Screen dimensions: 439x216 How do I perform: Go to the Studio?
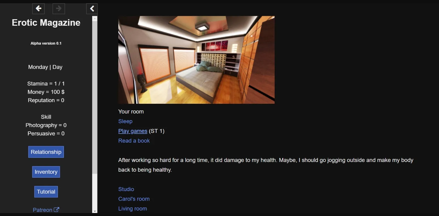[126, 189]
